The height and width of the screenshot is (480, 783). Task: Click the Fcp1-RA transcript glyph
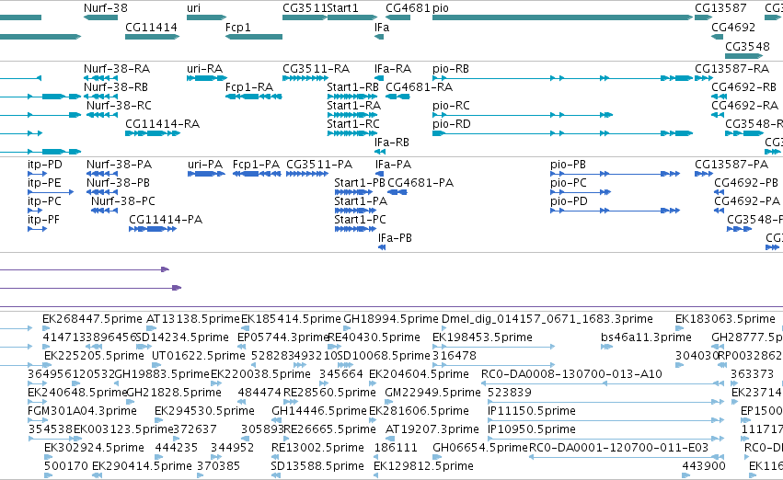point(254,97)
